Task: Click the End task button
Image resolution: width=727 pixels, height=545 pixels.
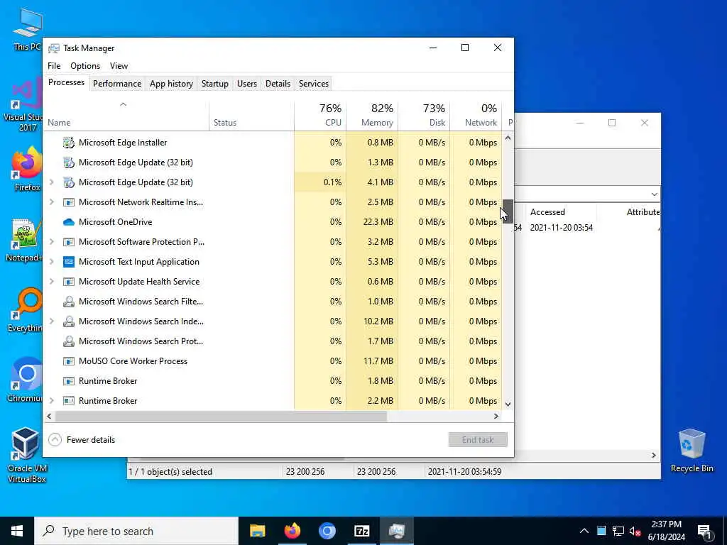Action: tap(478, 440)
